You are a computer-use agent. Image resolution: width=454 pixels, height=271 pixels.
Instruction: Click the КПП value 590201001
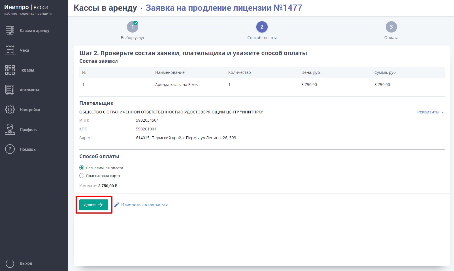tap(146, 129)
